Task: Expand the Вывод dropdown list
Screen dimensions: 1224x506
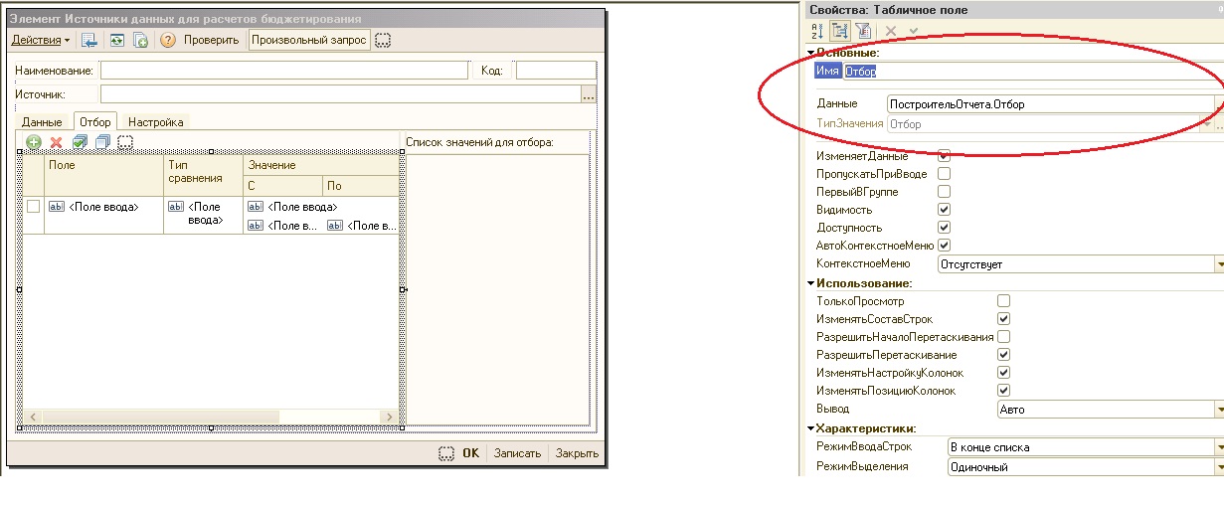Action: pyautogui.click(x=1218, y=409)
